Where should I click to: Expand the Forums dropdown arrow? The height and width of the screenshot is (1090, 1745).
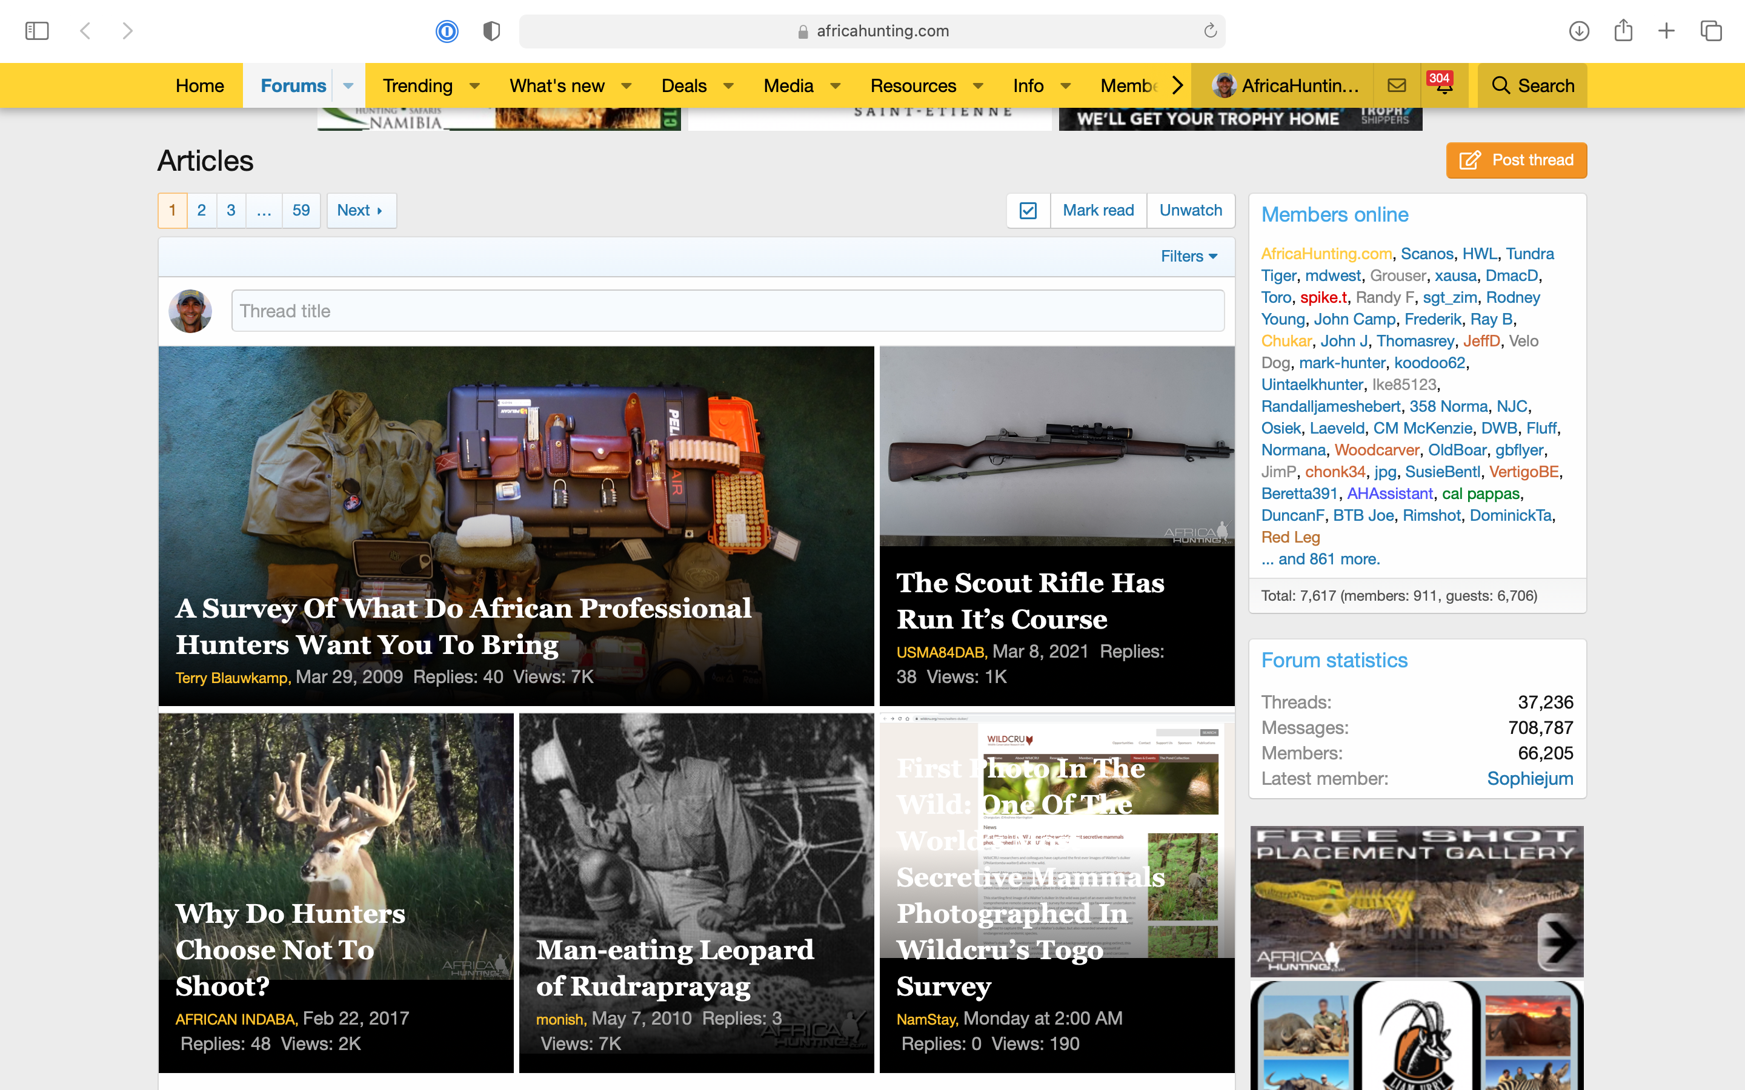click(x=348, y=86)
